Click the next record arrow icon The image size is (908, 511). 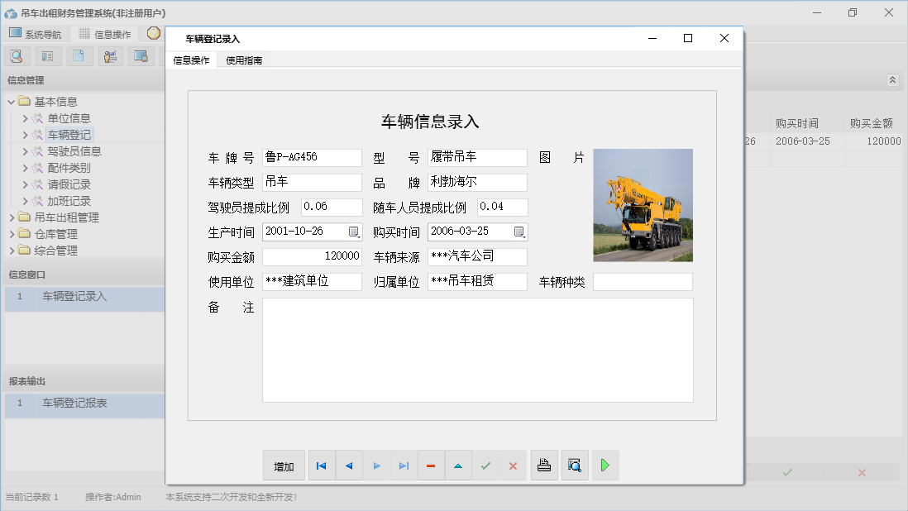(376, 466)
